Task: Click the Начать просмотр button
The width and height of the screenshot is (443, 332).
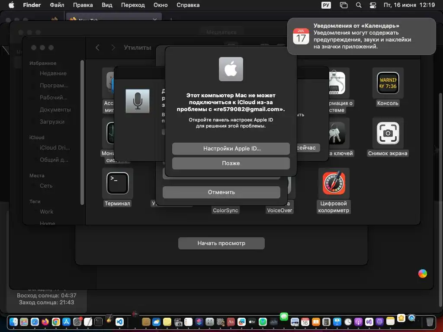Action: 221,243
